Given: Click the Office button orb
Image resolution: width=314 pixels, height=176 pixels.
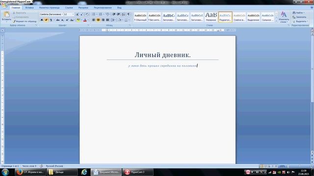Looking at the screenshot, I should [4, 5].
